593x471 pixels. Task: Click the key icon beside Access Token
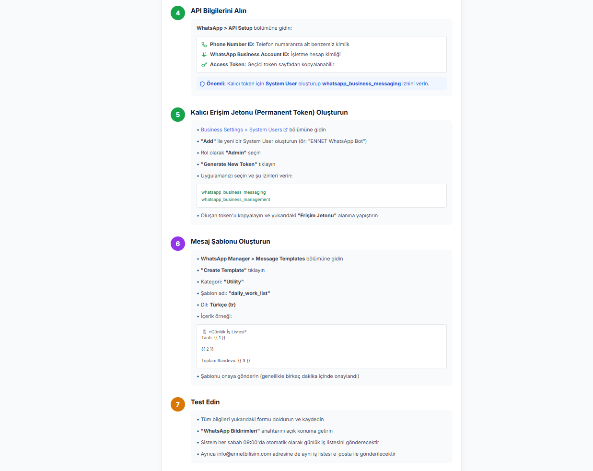click(x=204, y=65)
